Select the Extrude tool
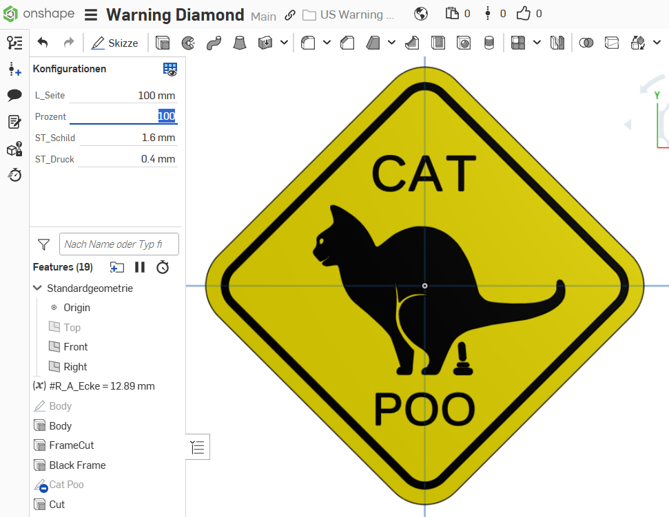 (163, 43)
